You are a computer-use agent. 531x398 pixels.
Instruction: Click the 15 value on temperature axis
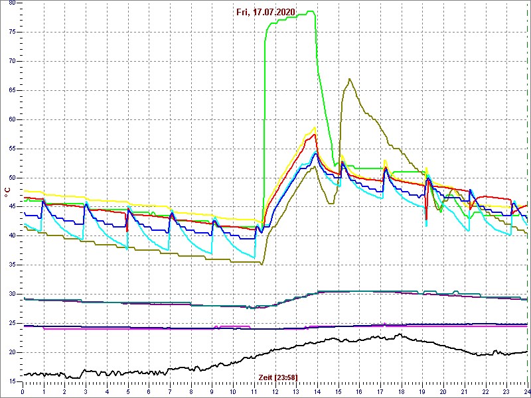click(12, 381)
